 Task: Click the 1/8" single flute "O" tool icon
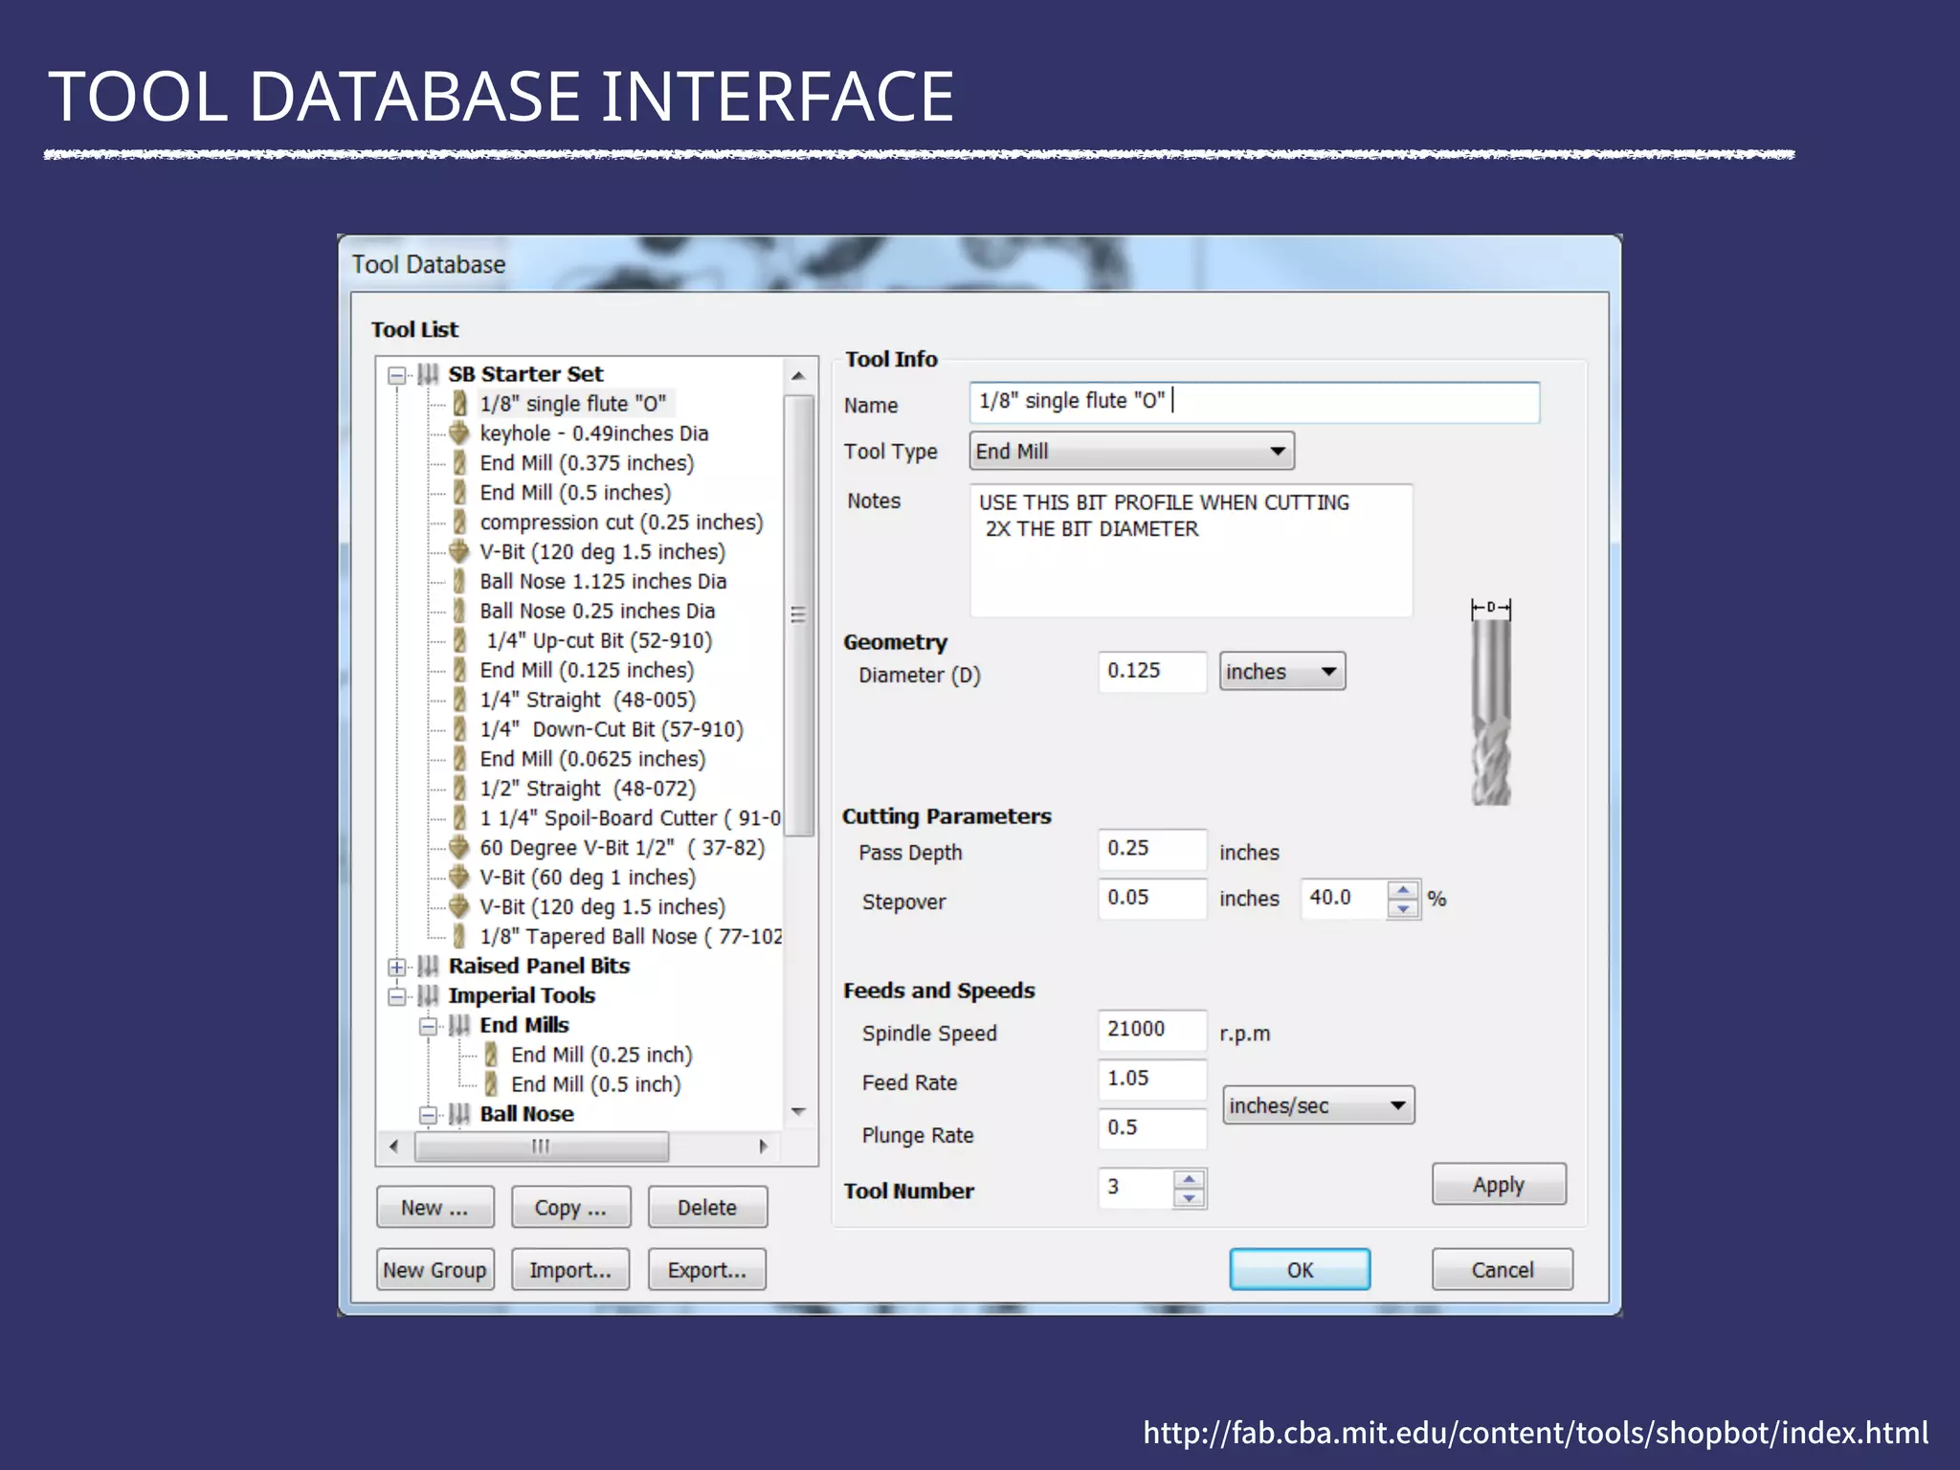coord(460,404)
